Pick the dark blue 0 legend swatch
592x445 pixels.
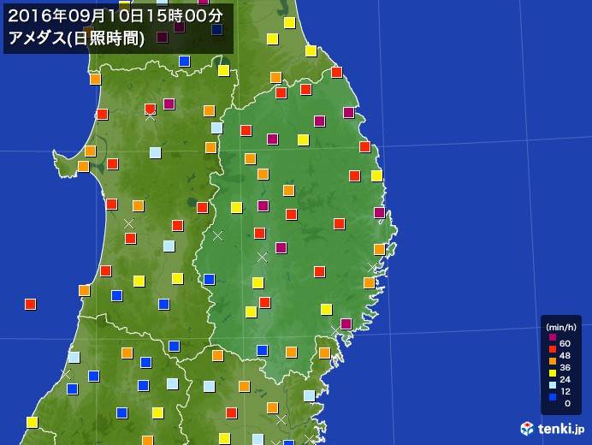click(x=553, y=397)
